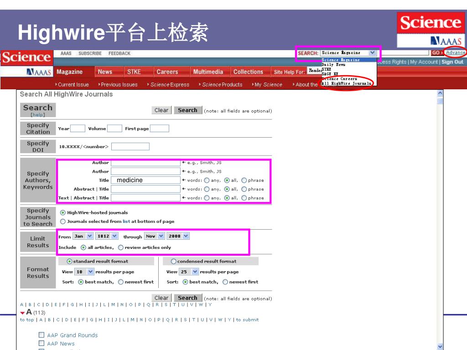Select 'any' for Abstract | Title row
467x350 pixels.
pos(207,189)
